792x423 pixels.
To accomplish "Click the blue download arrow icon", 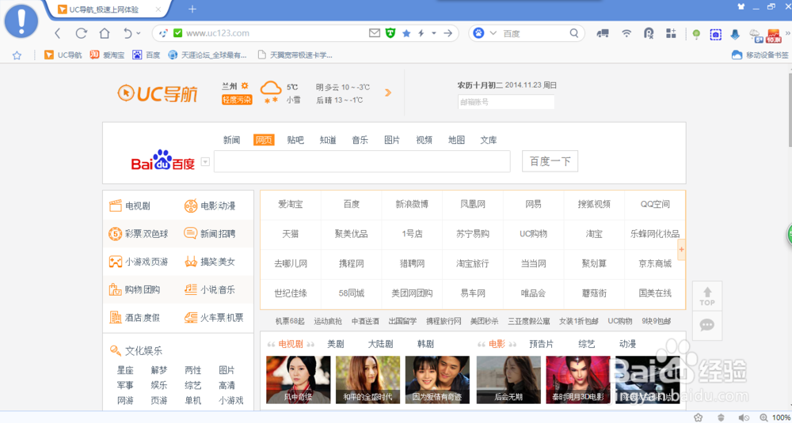I will 736,34.
